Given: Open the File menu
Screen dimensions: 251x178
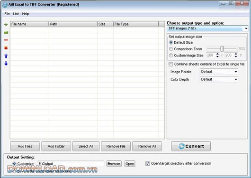Looking at the screenshot, I should tap(7, 14).
